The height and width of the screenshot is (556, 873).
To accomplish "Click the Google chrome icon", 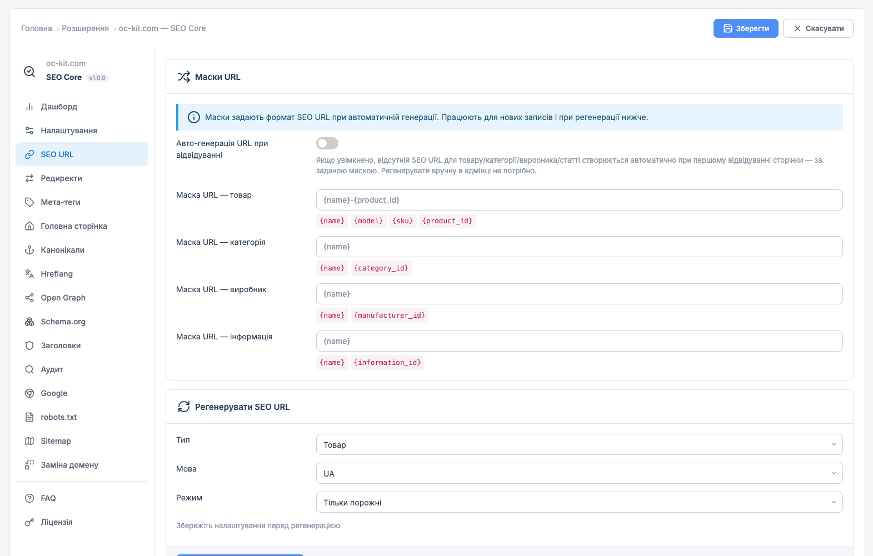I will [x=29, y=393].
